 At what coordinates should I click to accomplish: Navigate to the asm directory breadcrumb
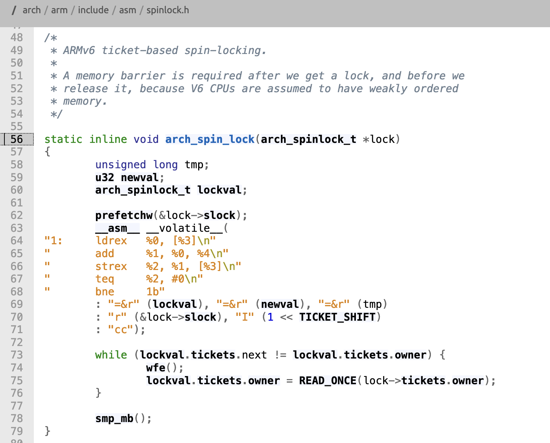(x=128, y=10)
